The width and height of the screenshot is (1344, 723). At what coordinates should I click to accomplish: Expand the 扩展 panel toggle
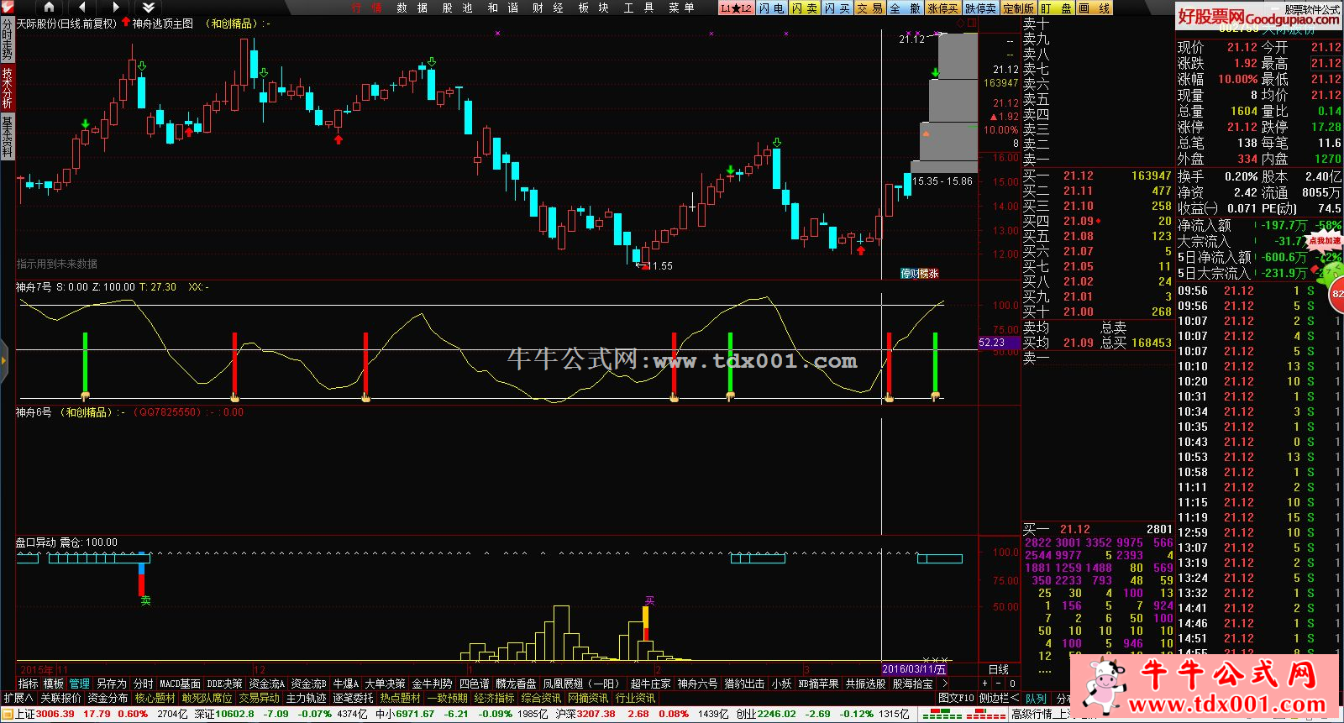[18, 698]
